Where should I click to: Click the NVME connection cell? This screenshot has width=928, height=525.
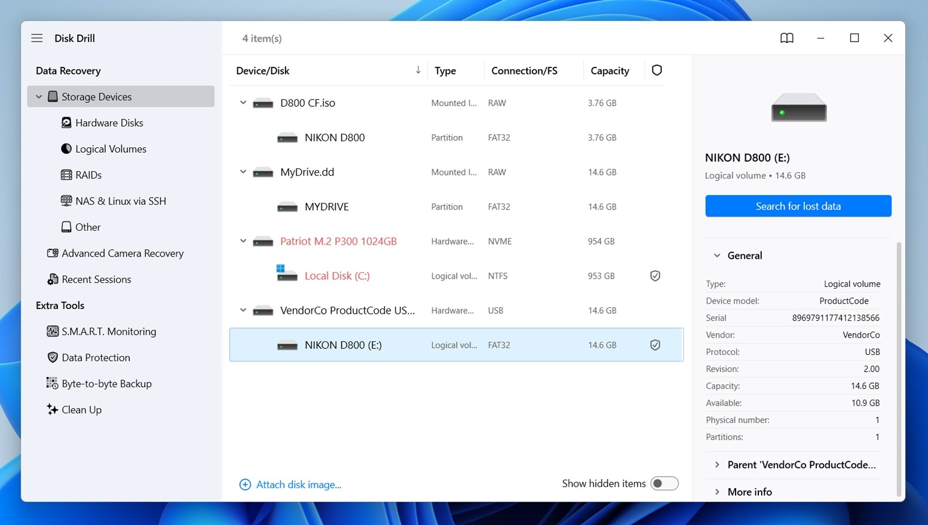pyautogui.click(x=500, y=241)
